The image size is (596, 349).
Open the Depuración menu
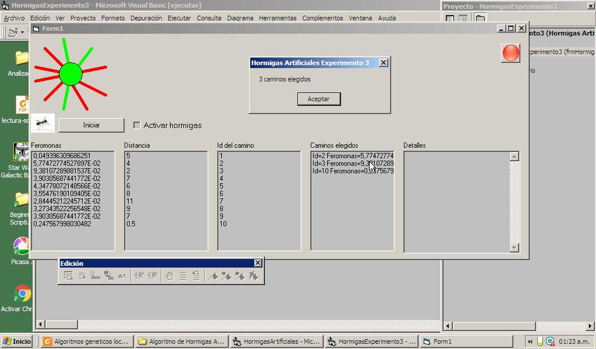point(146,18)
